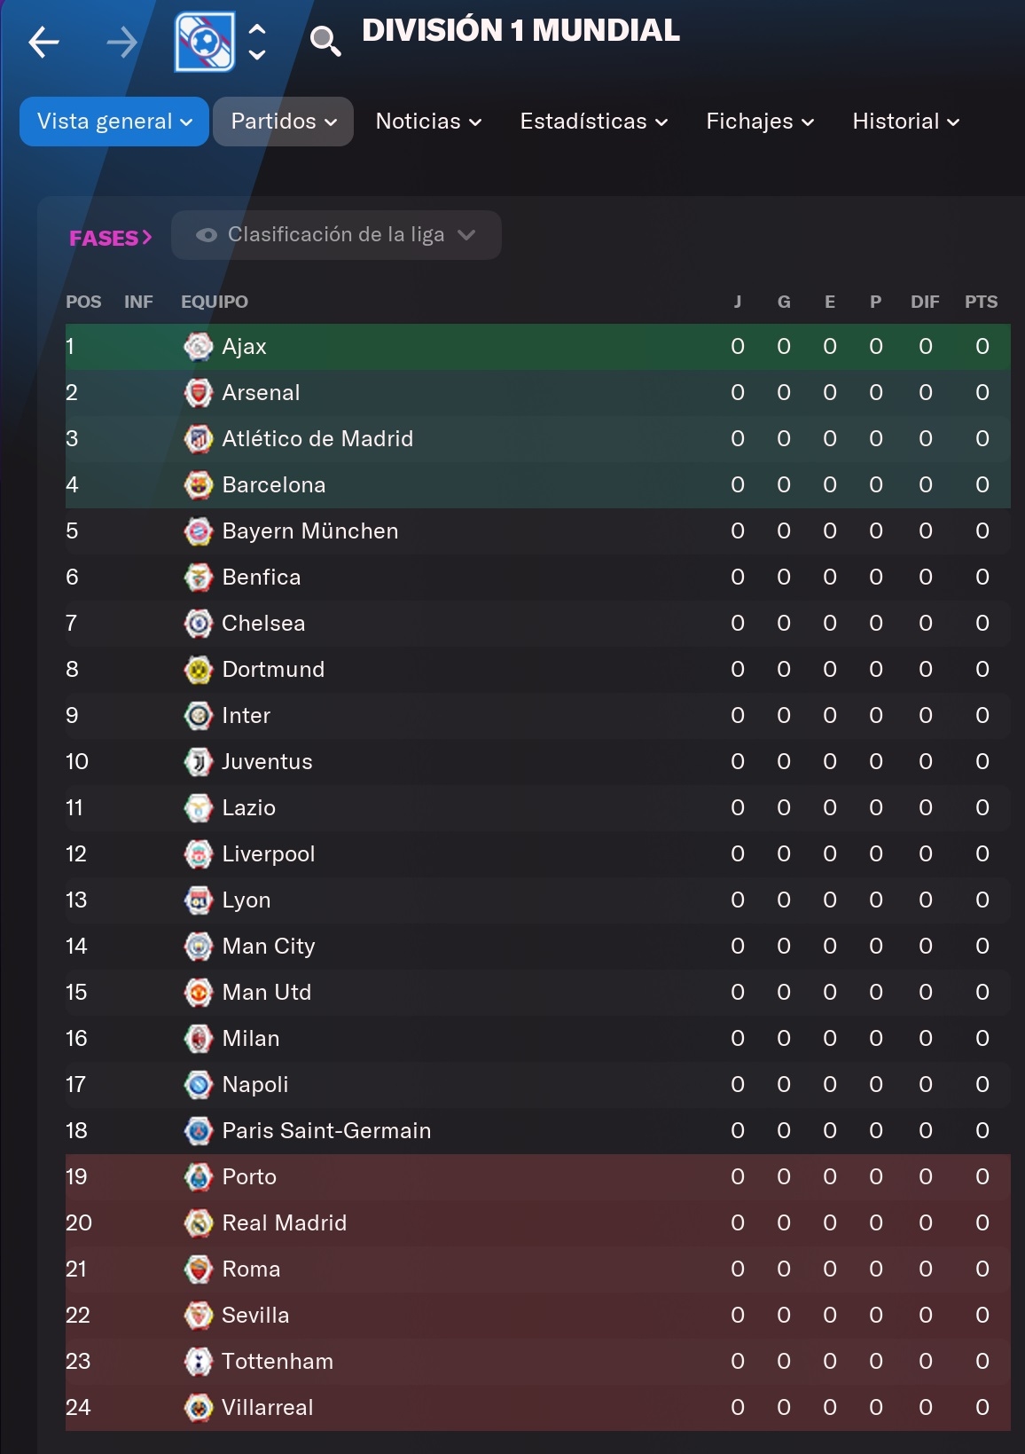Sort the table by PTS column
This screenshot has height=1454, width=1025.
981,302
